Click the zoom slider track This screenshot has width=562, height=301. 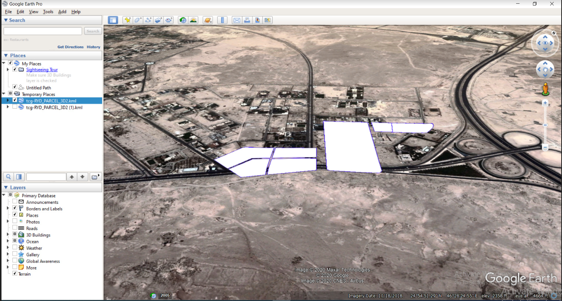545,125
